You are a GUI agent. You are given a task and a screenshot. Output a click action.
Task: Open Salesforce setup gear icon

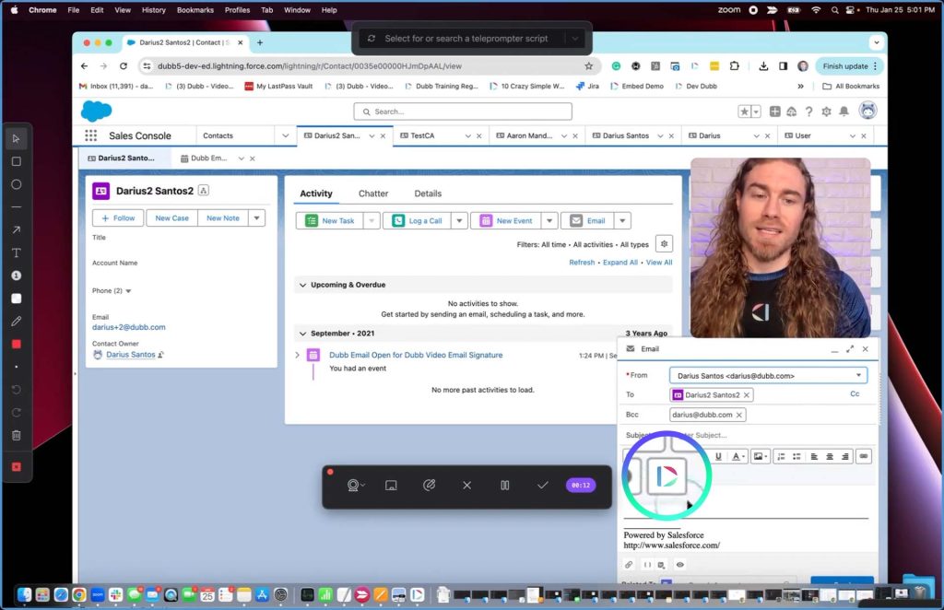pyautogui.click(x=826, y=111)
